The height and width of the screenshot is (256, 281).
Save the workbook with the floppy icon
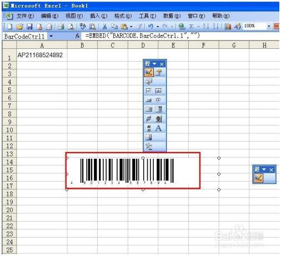(29, 27)
